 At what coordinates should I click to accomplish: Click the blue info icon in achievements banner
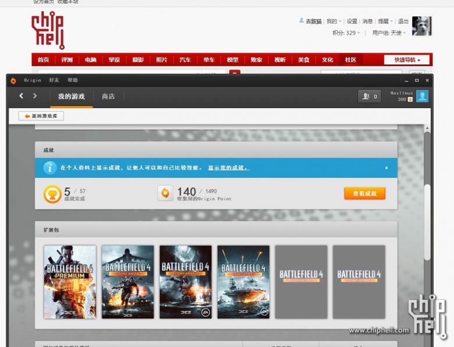(x=50, y=168)
